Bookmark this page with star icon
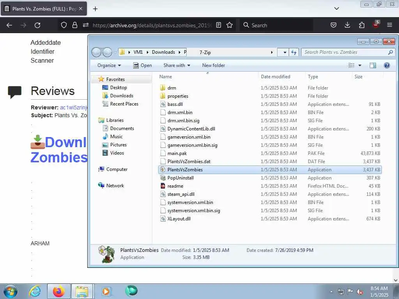Viewport: 399px width, 299px height. tap(230, 25)
